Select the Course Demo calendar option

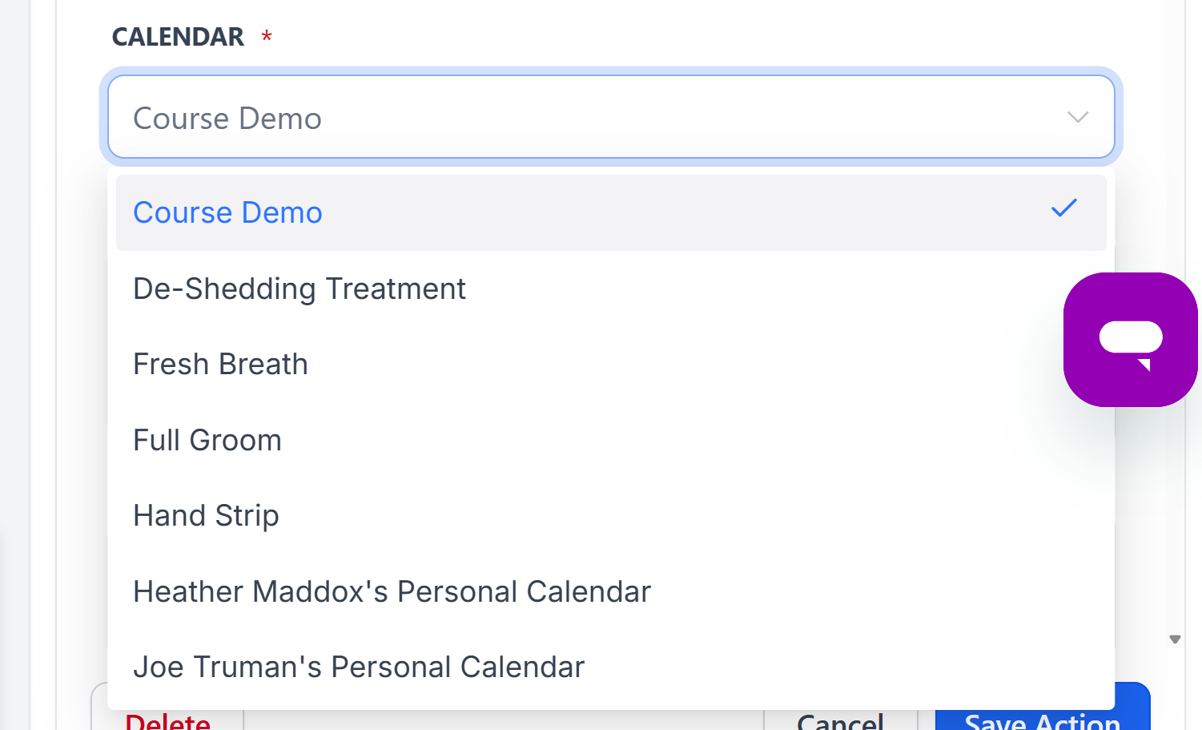click(227, 212)
